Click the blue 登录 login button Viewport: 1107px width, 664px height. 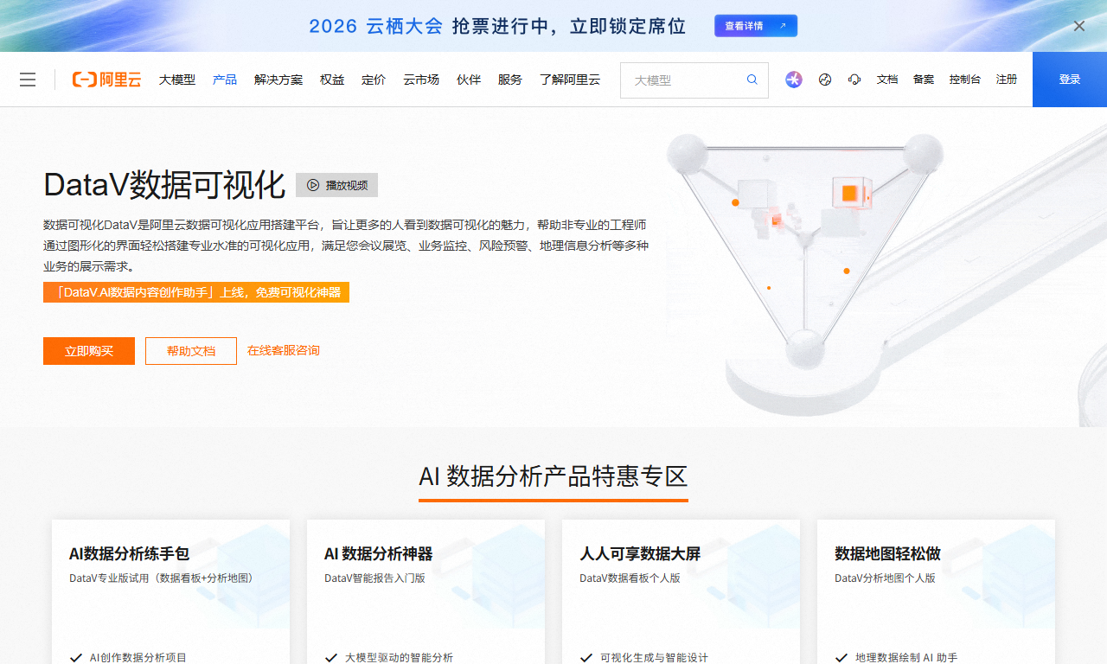click(1070, 80)
